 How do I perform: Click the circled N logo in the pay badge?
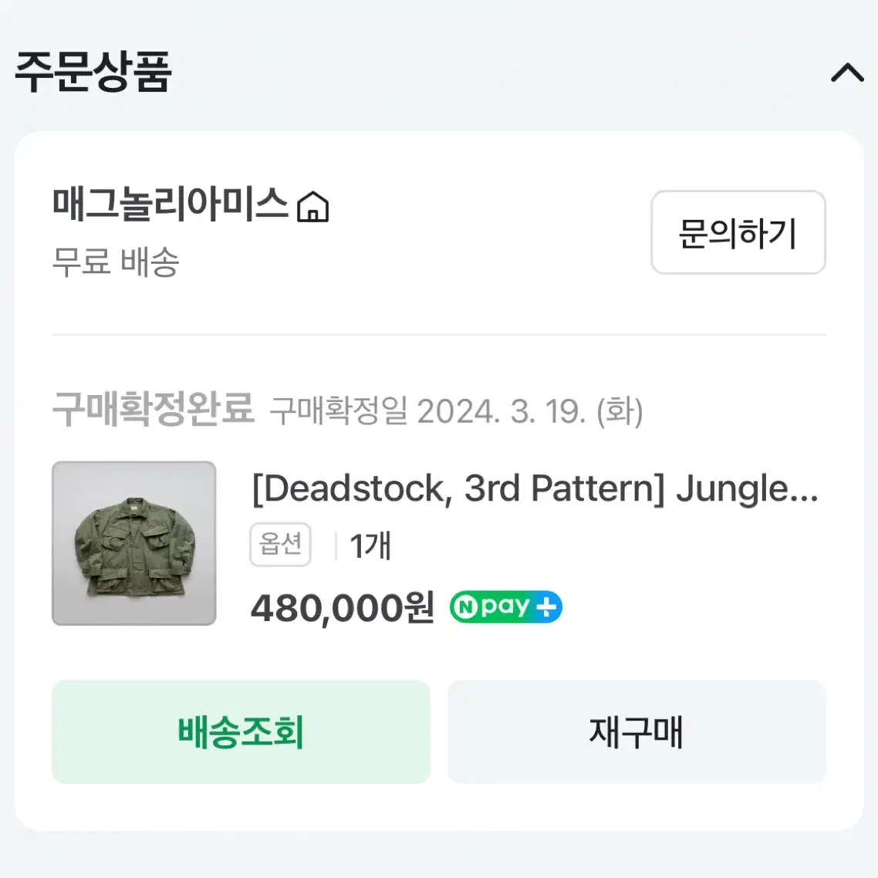click(x=465, y=607)
